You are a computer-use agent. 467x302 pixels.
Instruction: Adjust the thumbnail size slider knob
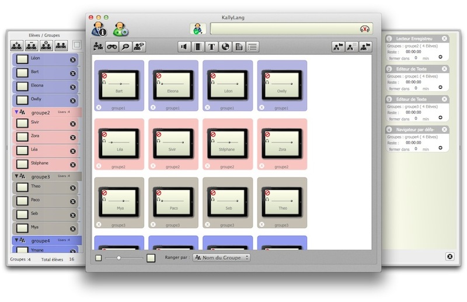point(119,258)
